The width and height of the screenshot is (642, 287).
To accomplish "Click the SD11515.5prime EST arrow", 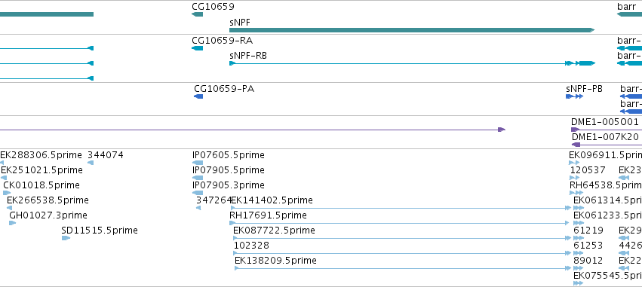I will click(x=66, y=238).
